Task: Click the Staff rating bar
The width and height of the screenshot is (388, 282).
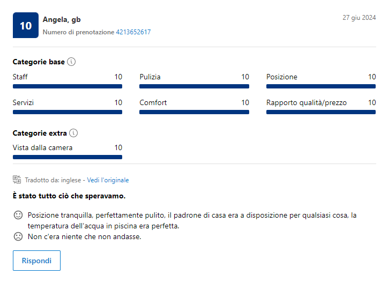Action: 68,86
